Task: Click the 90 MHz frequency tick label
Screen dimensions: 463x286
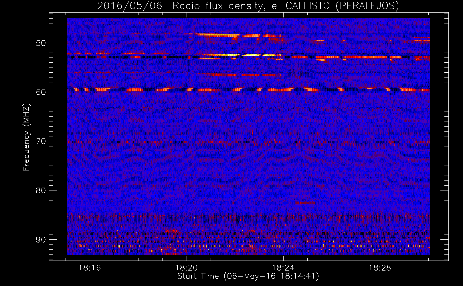Action: point(41,240)
